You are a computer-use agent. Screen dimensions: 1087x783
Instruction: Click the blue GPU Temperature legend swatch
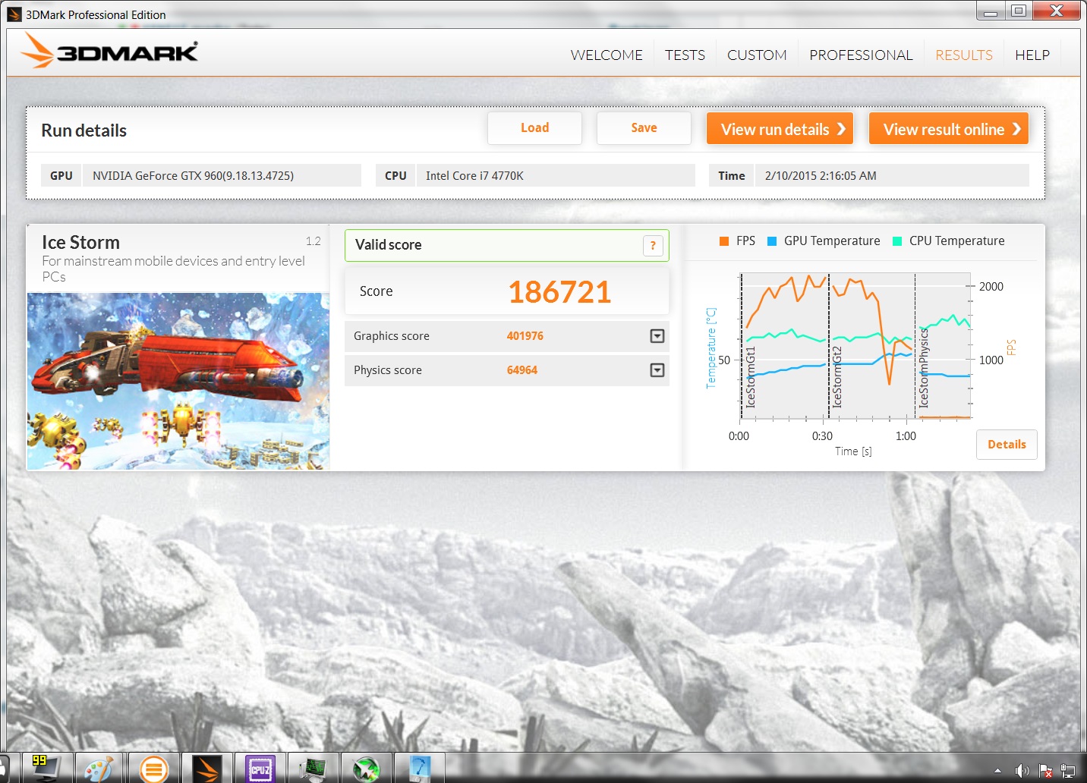(772, 241)
